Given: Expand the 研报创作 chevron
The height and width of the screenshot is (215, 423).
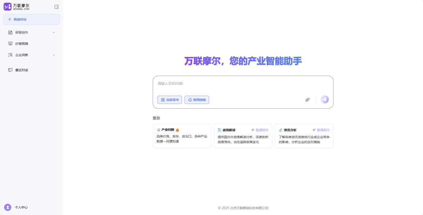Looking at the screenshot, I should point(54,32).
